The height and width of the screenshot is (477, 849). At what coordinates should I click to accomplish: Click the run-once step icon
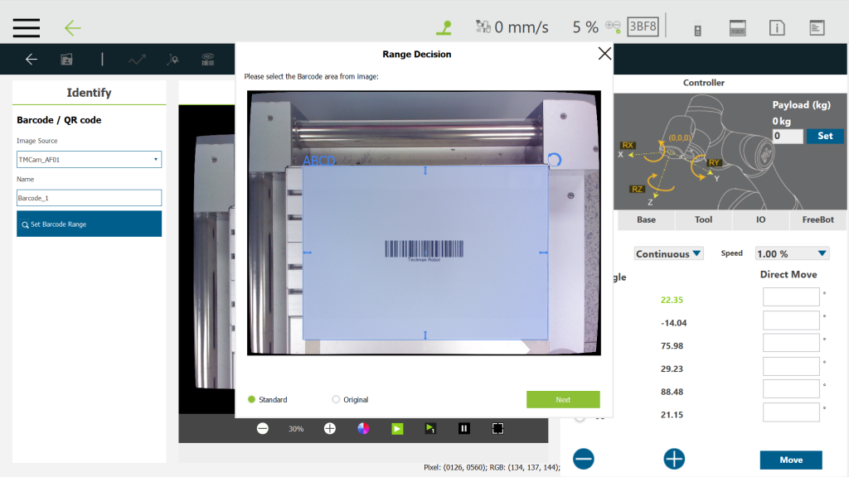click(430, 428)
